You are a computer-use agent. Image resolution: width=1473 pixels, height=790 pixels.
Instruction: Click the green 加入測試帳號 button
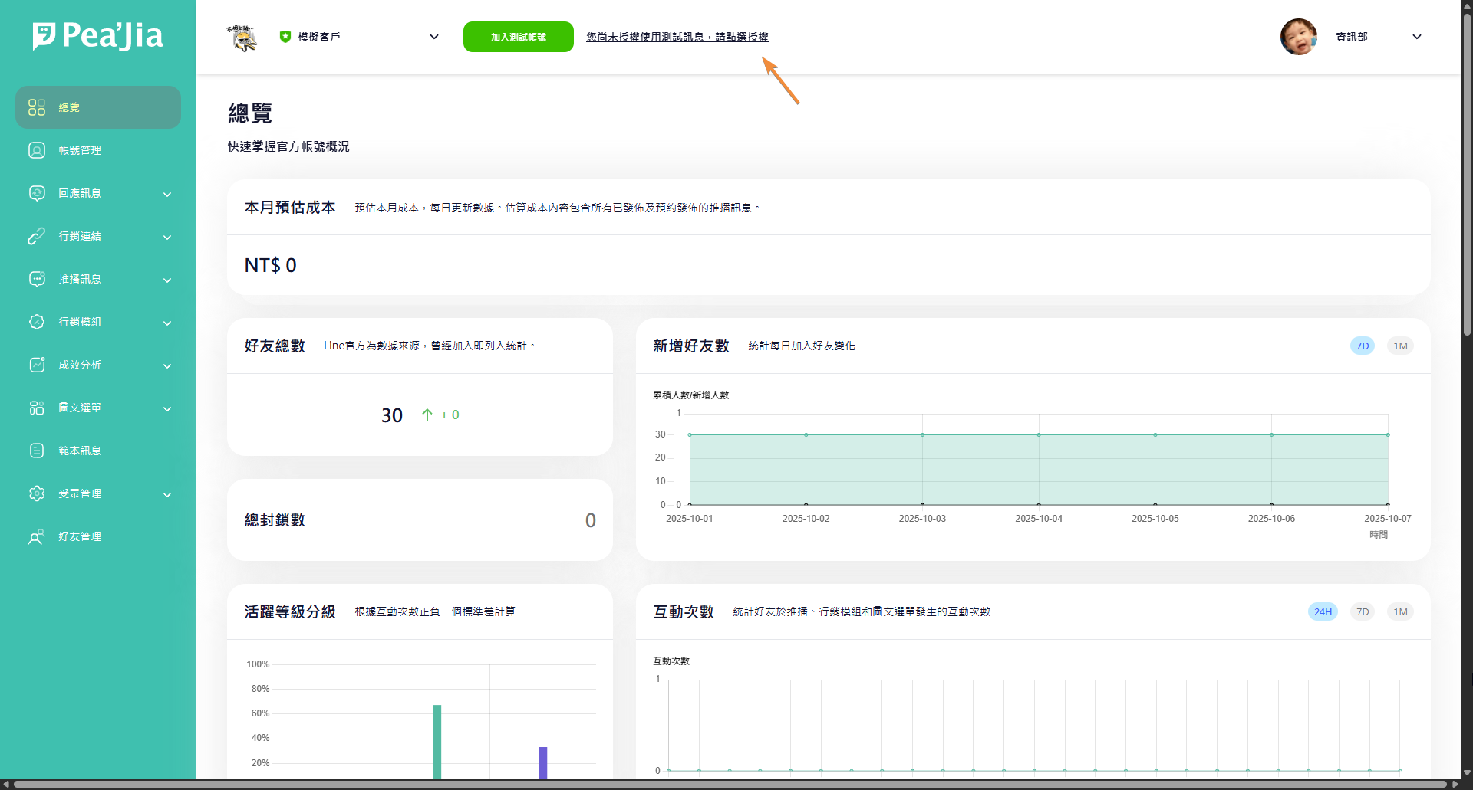pyautogui.click(x=518, y=37)
